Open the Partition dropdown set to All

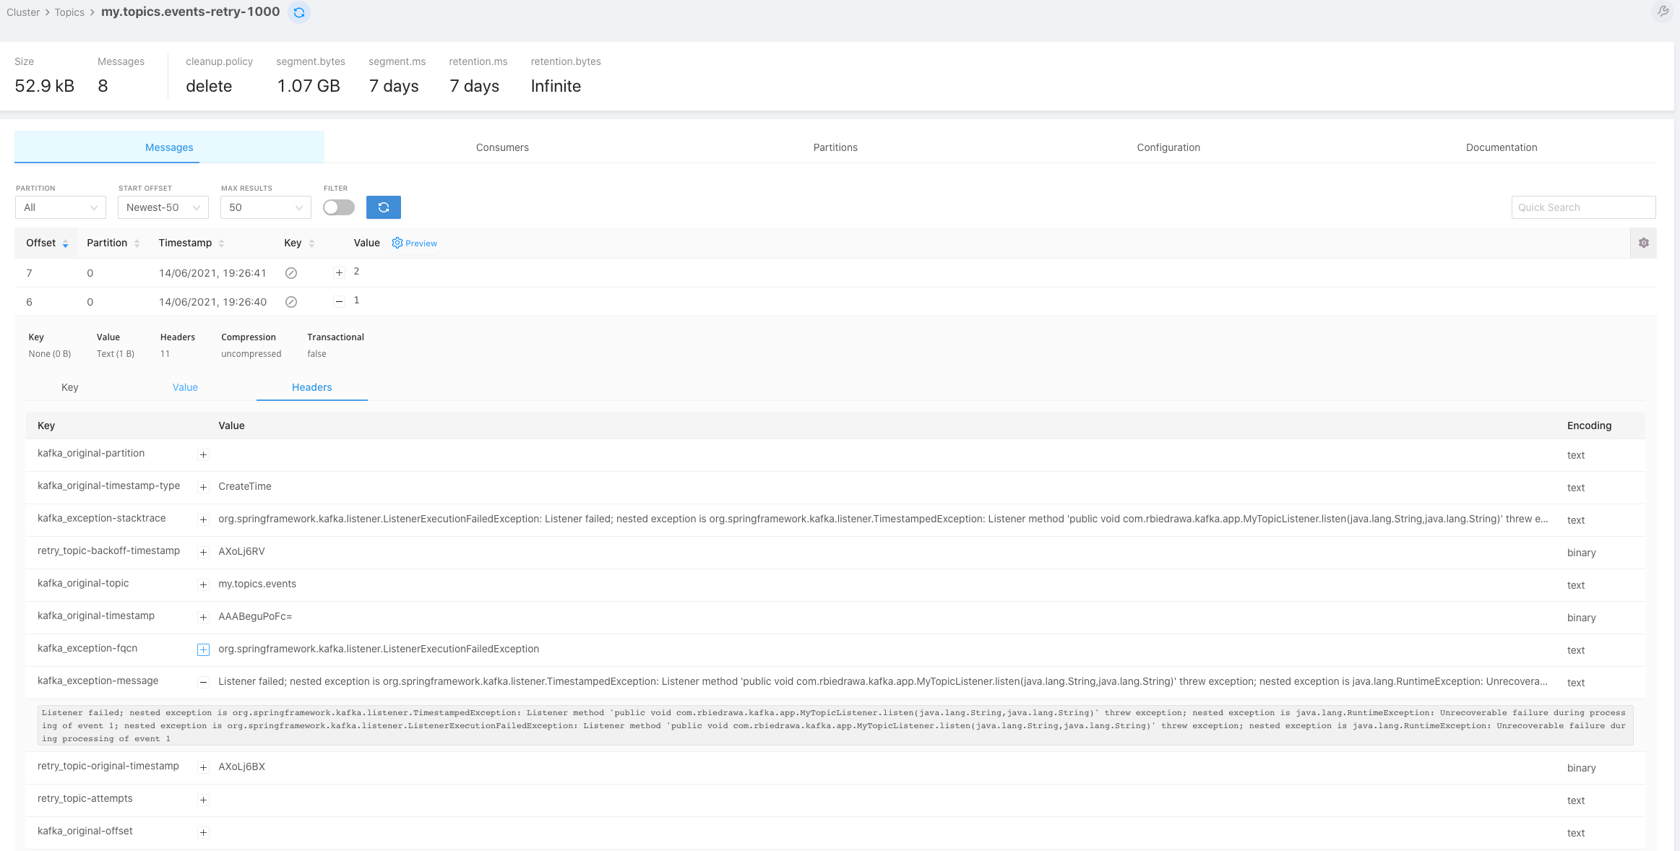click(x=61, y=207)
